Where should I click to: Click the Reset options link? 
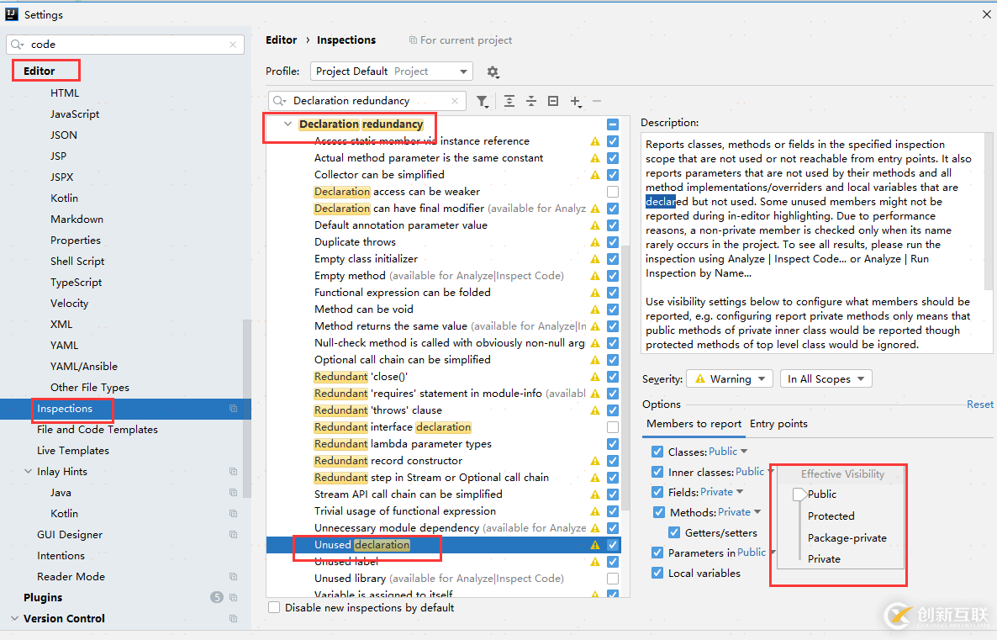979,405
